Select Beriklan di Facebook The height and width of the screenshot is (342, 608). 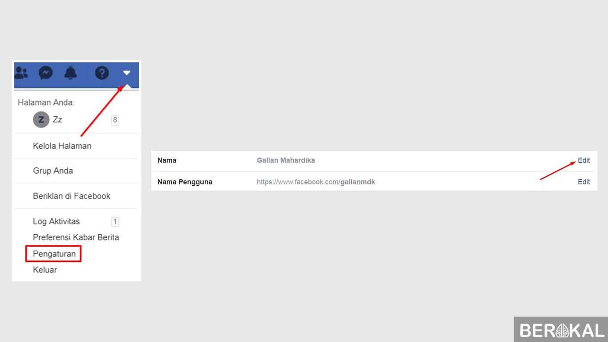pyautogui.click(x=72, y=196)
